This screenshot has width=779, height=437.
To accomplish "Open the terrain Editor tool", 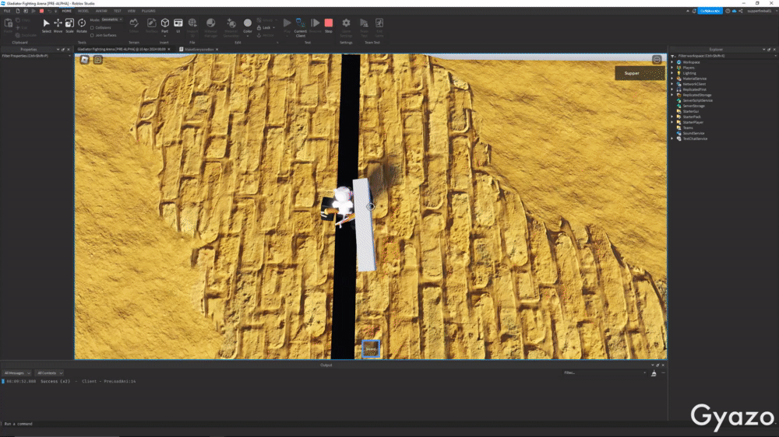I will click(x=134, y=26).
